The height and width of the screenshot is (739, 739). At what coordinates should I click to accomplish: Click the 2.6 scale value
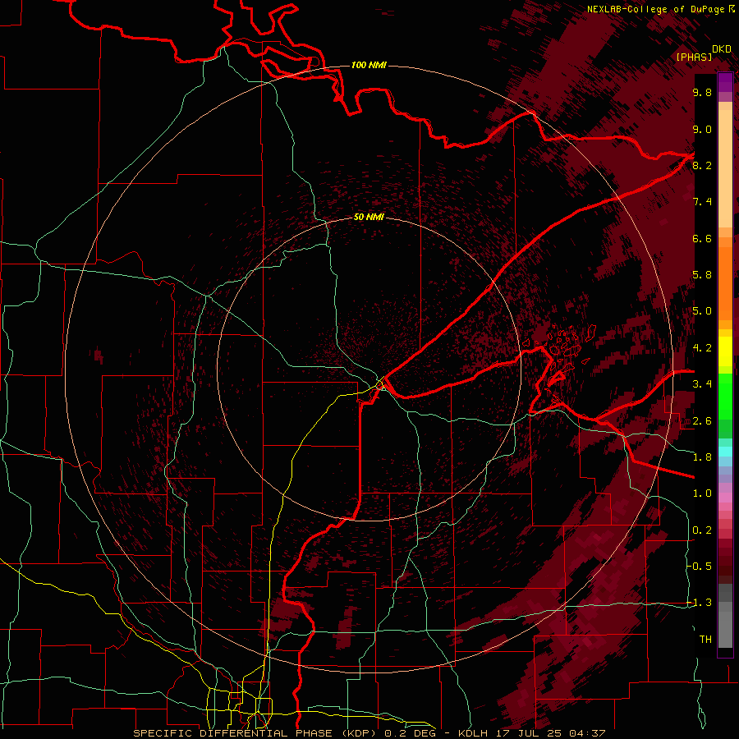coord(702,421)
